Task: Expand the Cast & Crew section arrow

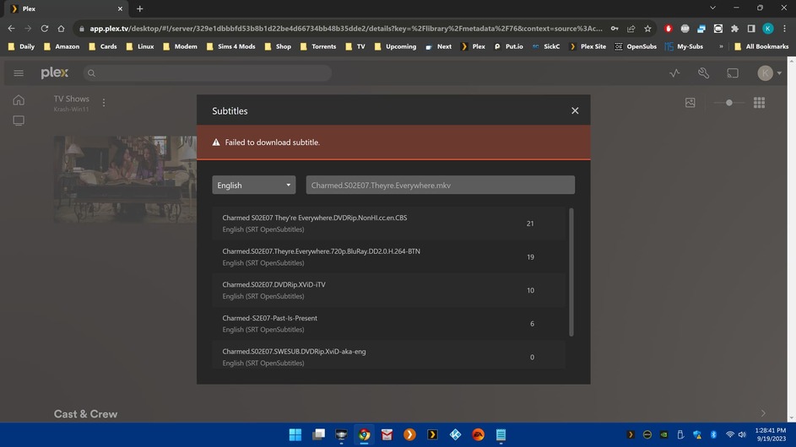Action: tap(763, 413)
